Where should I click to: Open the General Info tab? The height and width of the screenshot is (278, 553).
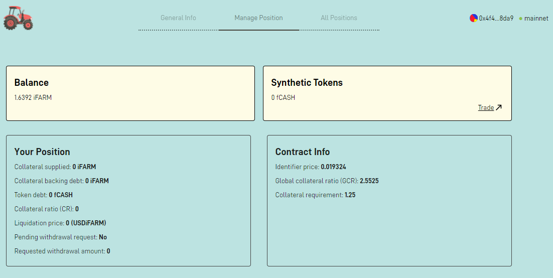click(178, 18)
